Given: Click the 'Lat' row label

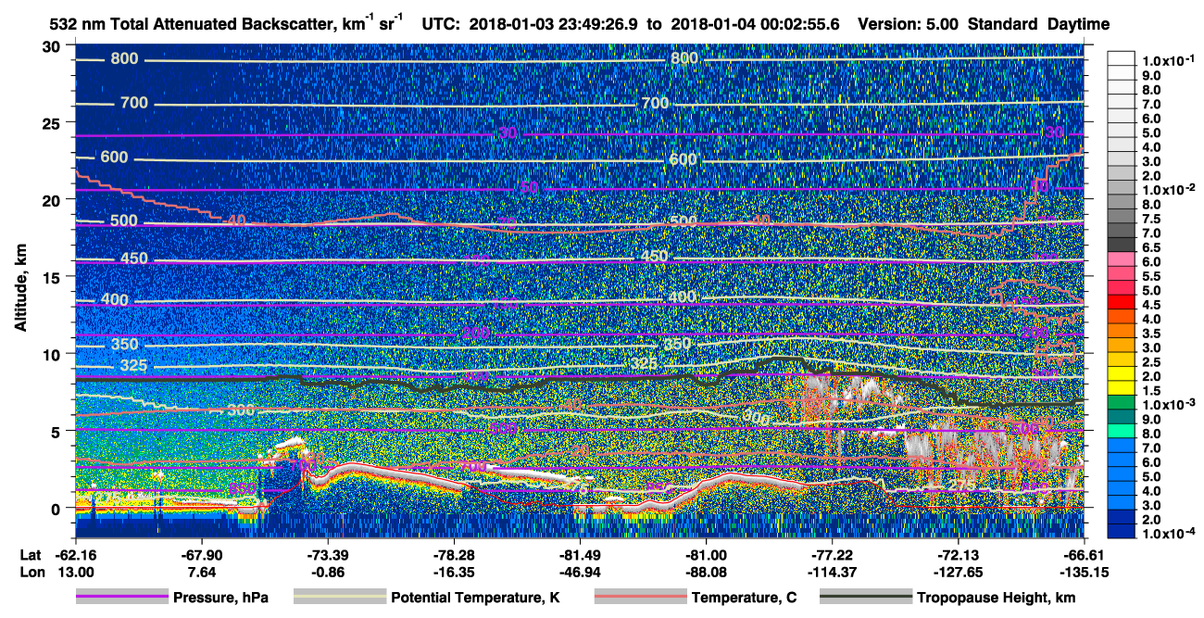Looking at the screenshot, I should tap(31, 554).
